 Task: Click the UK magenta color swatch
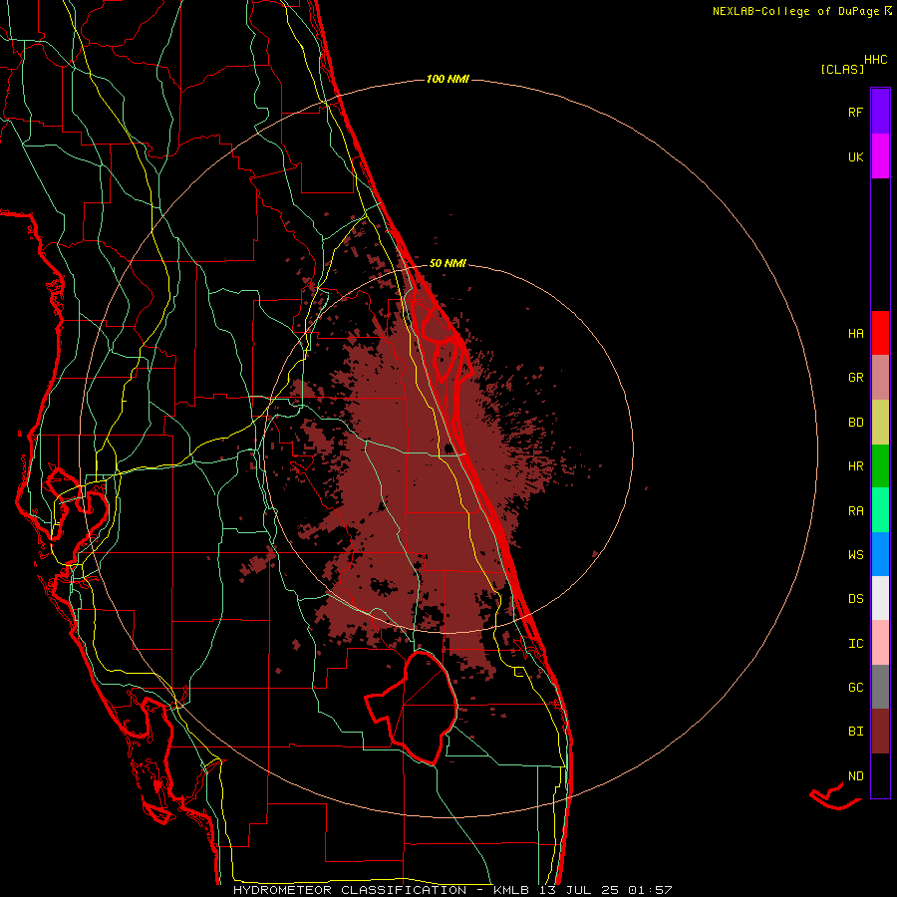(x=880, y=156)
